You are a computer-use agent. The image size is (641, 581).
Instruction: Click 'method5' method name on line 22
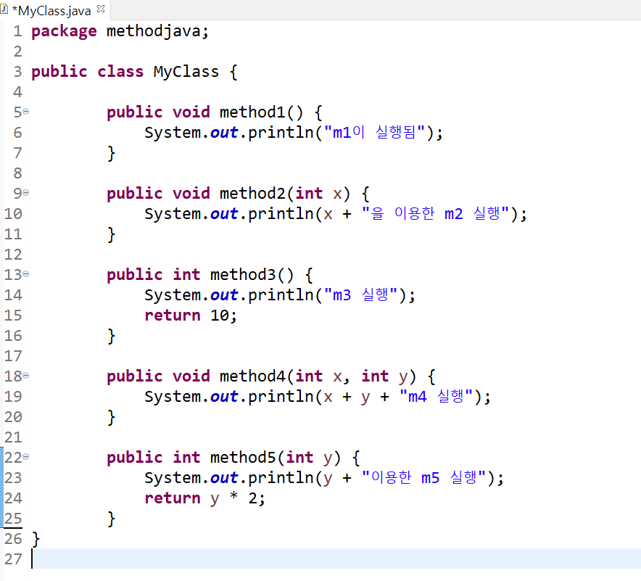pos(243,458)
